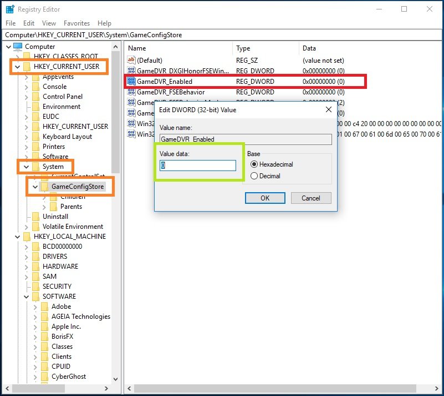Expand the AGEIA Technologies key node
Screen dimensions: 444x396
pos(35,317)
